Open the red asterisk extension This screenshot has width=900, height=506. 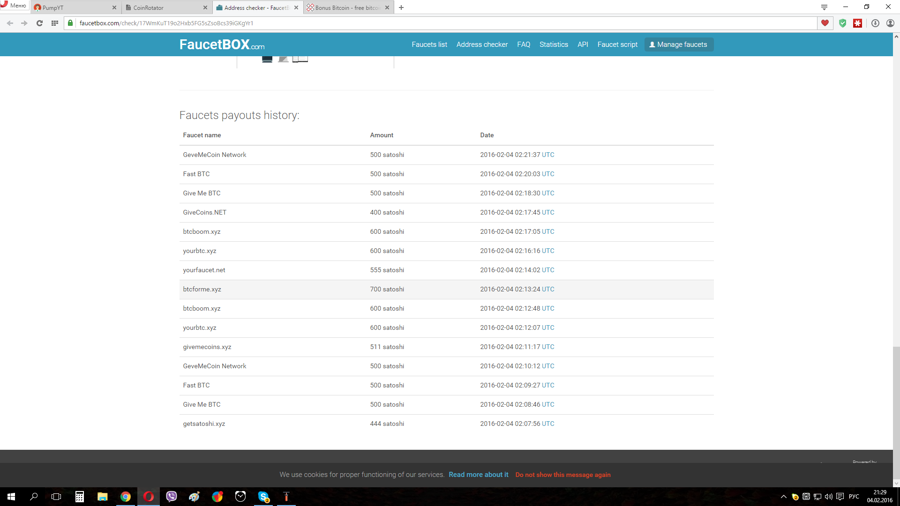(x=858, y=23)
